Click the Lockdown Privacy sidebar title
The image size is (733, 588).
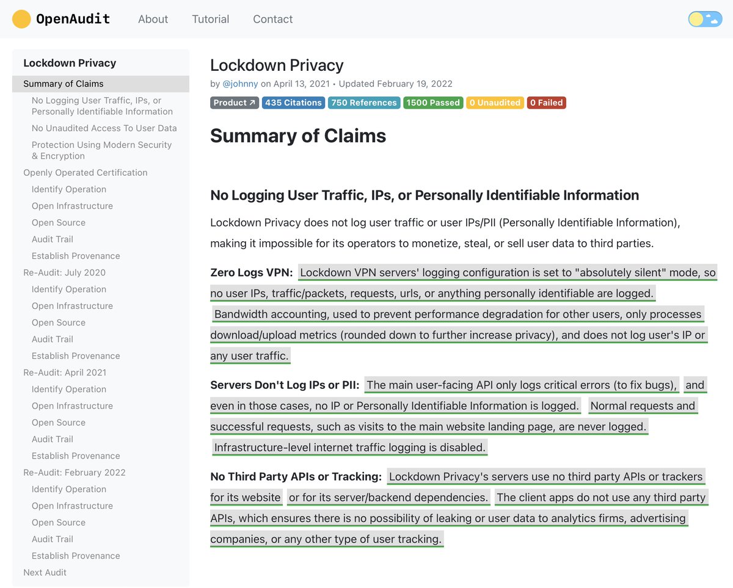(x=70, y=63)
